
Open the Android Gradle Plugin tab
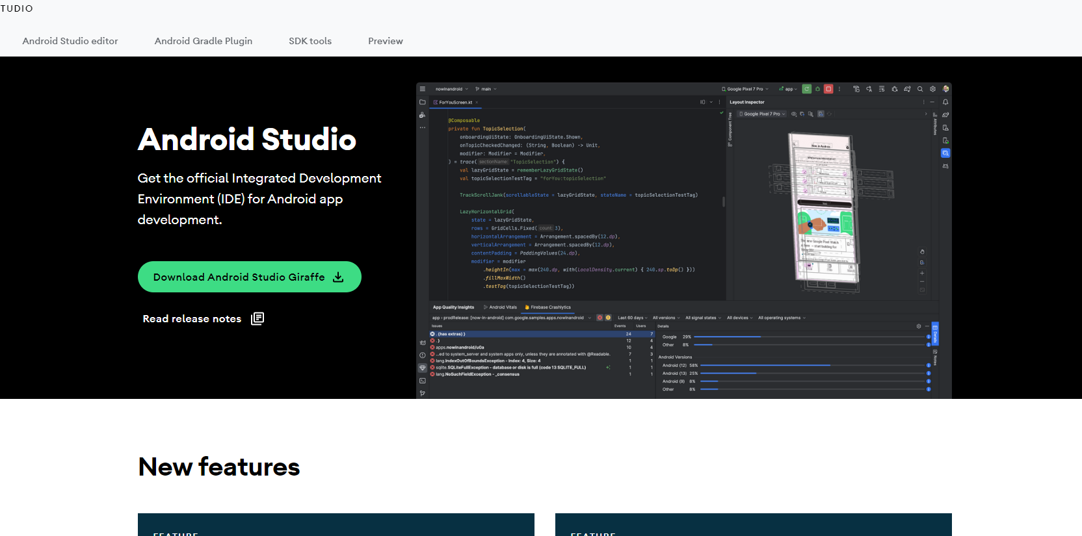point(204,41)
